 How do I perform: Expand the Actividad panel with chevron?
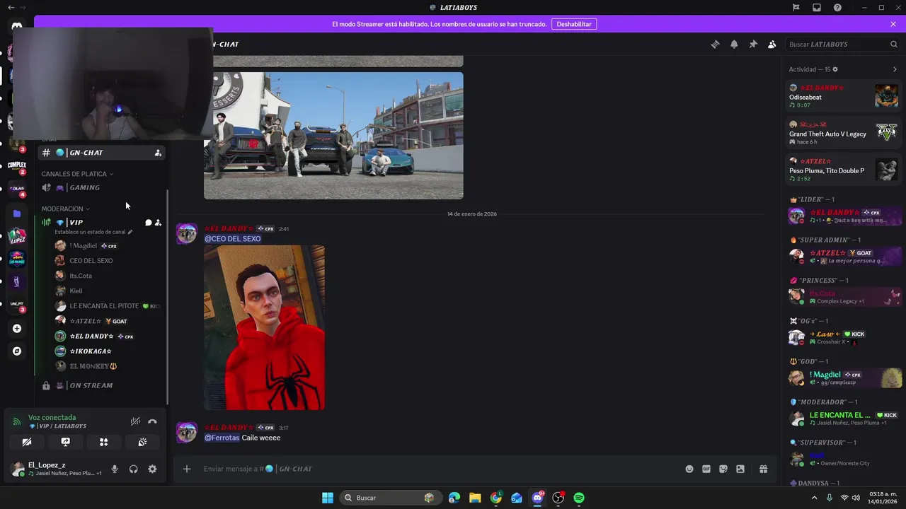click(895, 69)
